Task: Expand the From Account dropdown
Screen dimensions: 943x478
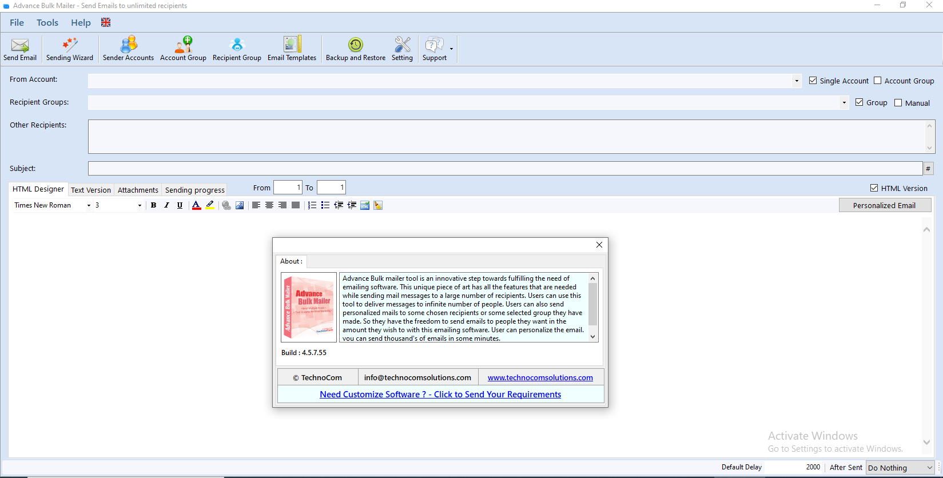Action: (x=797, y=81)
